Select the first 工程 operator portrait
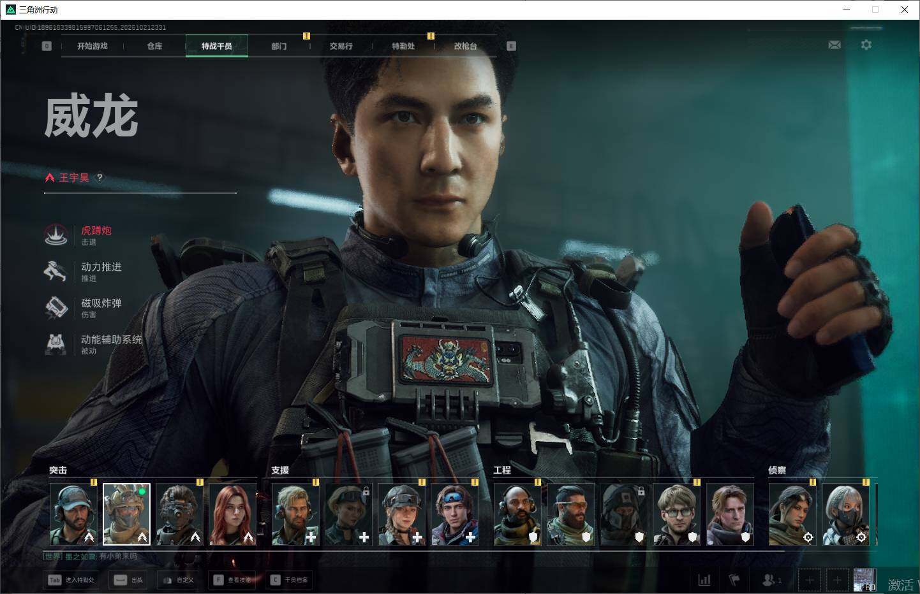 [x=517, y=514]
